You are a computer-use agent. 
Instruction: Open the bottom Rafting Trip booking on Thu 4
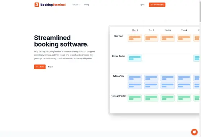coord(184,85)
